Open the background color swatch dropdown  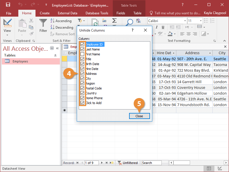(175, 34)
